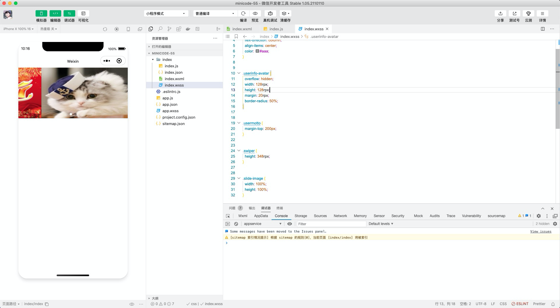Open the search icon in sidebar
The height and width of the screenshot is (308, 560).
(160, 29)
